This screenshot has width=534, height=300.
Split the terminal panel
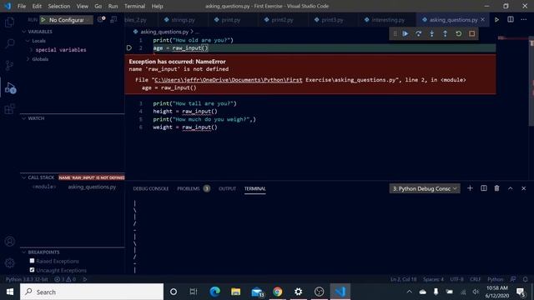(484, 188)
